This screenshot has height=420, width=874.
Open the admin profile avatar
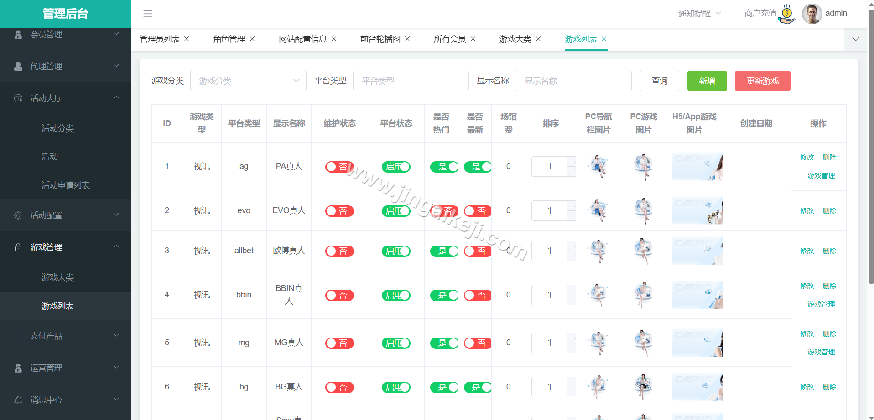pos(812,13)
